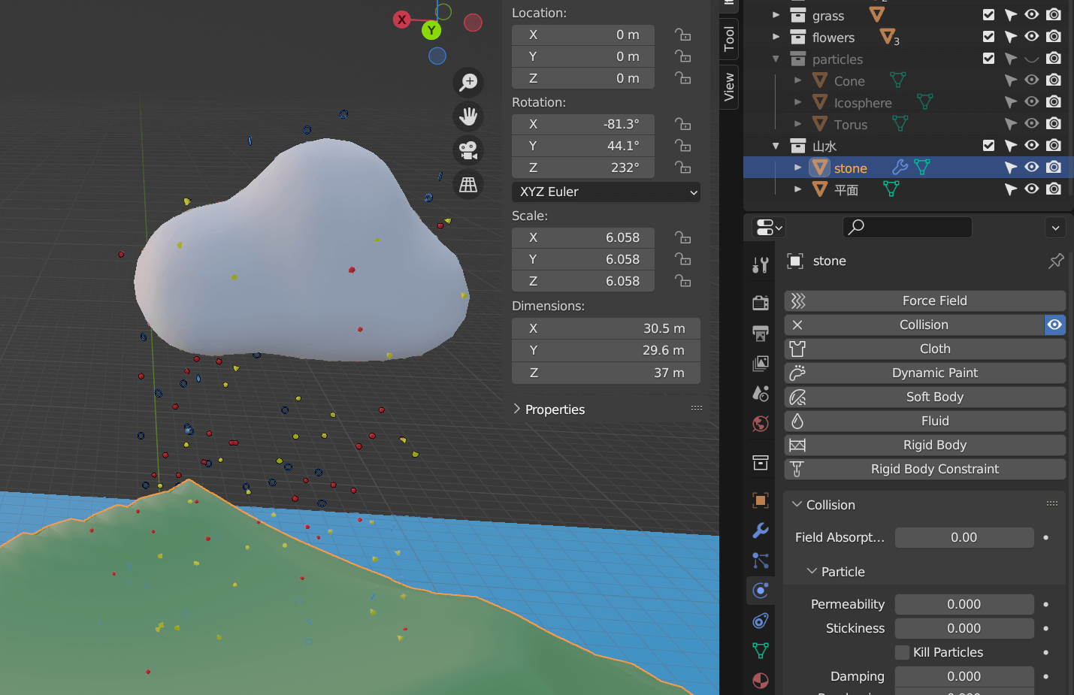
Task: Open the XYZ Euler rotation mode dropdown
Action: point(606,192)
